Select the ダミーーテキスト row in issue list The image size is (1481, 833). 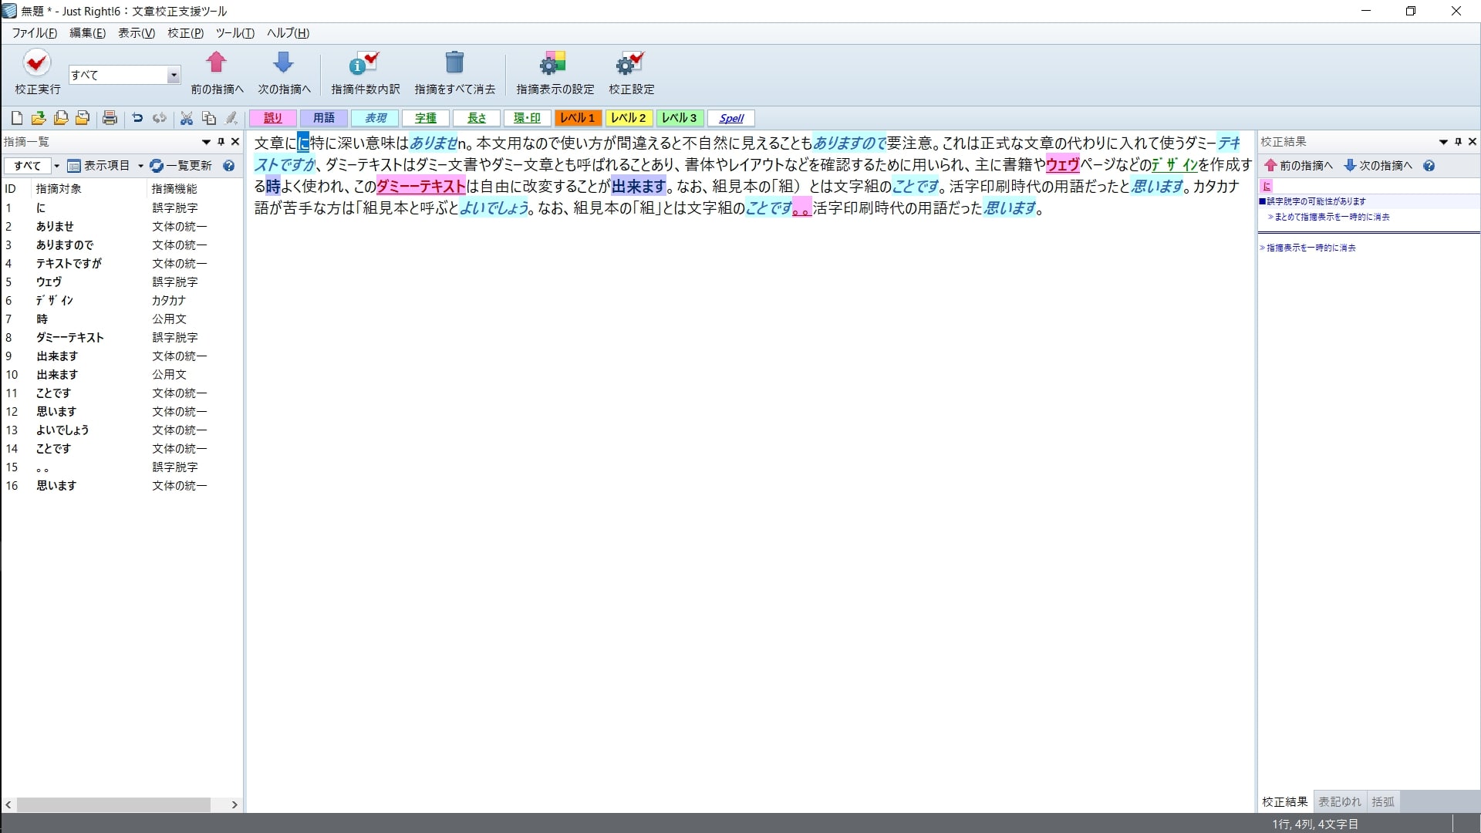(69, 337)
